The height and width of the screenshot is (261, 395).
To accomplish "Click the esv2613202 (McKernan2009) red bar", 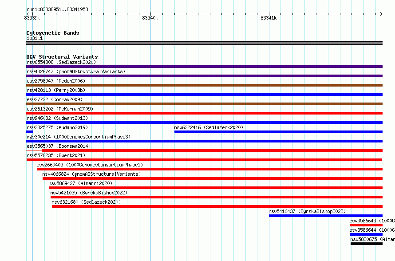I will point(204,113).
